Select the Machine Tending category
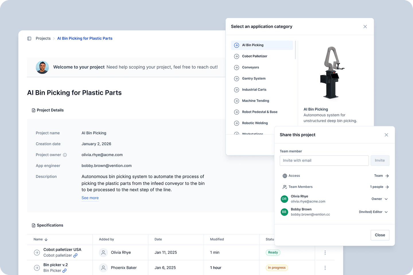 [x=255, y=101]
